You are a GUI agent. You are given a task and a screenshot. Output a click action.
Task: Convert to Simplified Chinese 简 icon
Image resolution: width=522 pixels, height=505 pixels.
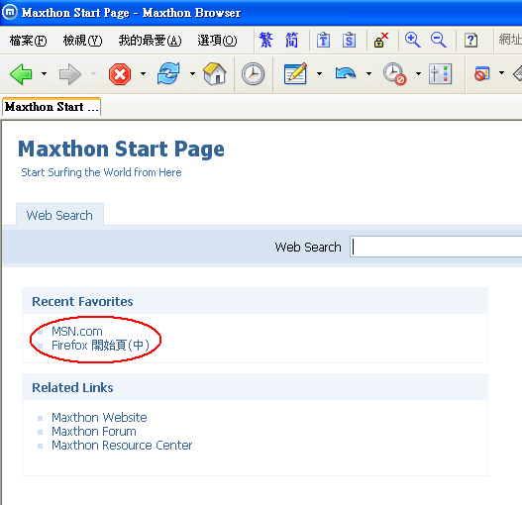[x=291, y=40]
